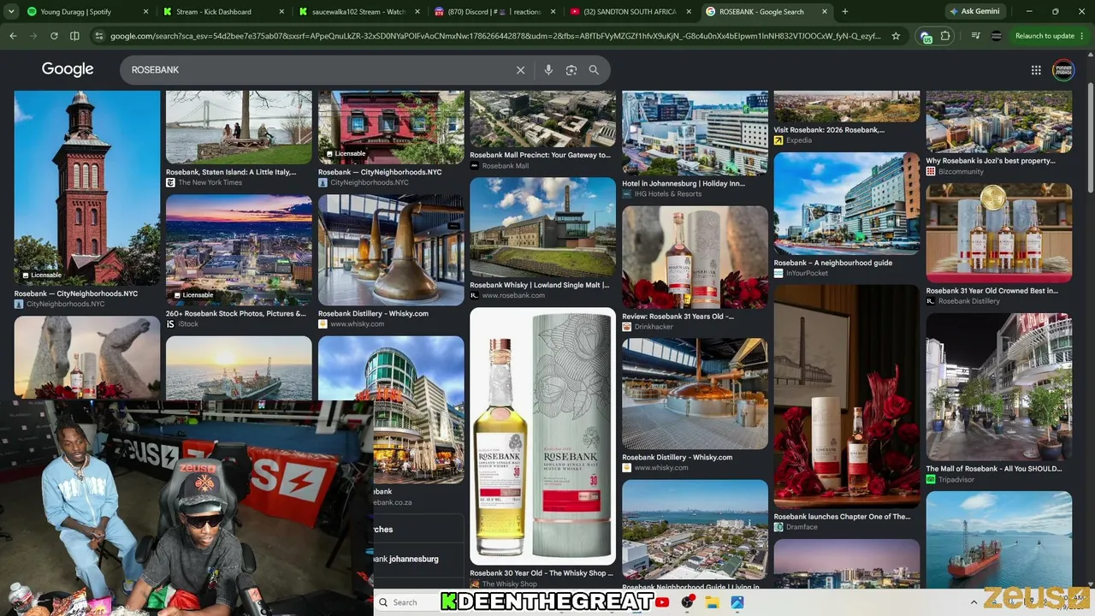Start a voice search with the microphone
Viewport: 1095px width, 616px height.
tap(548, 70)
